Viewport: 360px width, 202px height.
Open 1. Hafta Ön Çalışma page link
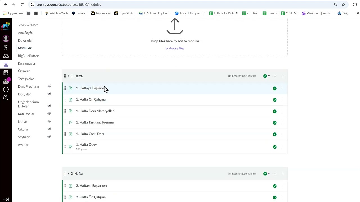[x=91, y=100]
